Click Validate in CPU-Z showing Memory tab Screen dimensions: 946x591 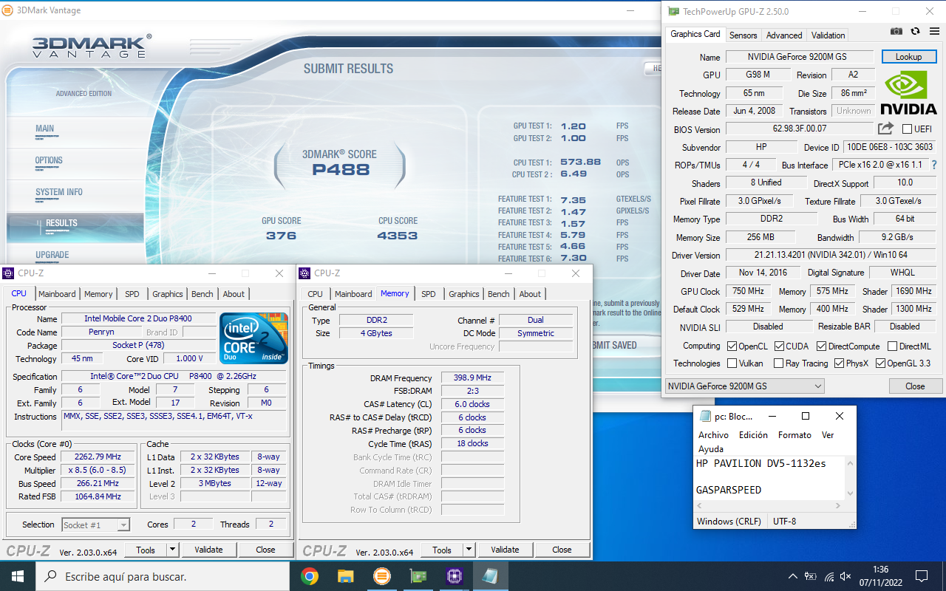pyautogui.click(x=505, y=550)
